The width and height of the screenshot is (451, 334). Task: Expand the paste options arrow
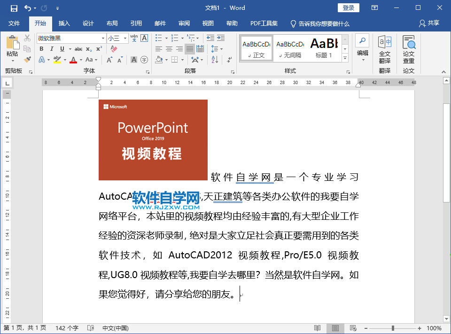(12, 61)
